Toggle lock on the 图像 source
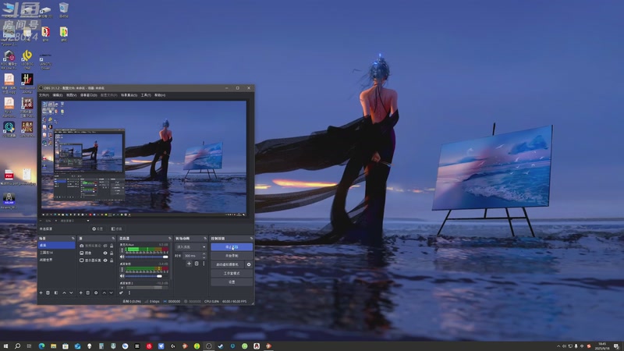624x351 pixels. click(112, 253)
